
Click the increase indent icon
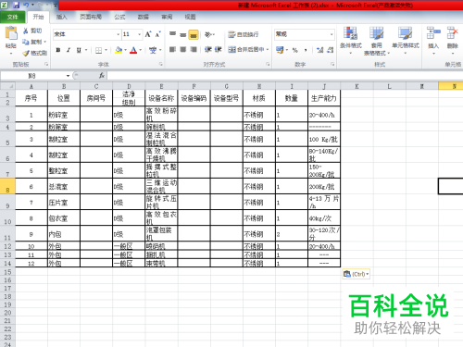219,50
